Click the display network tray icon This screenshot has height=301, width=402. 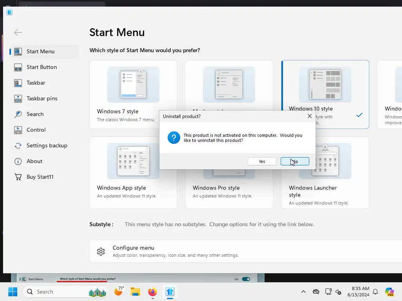(x=328, y=292)
